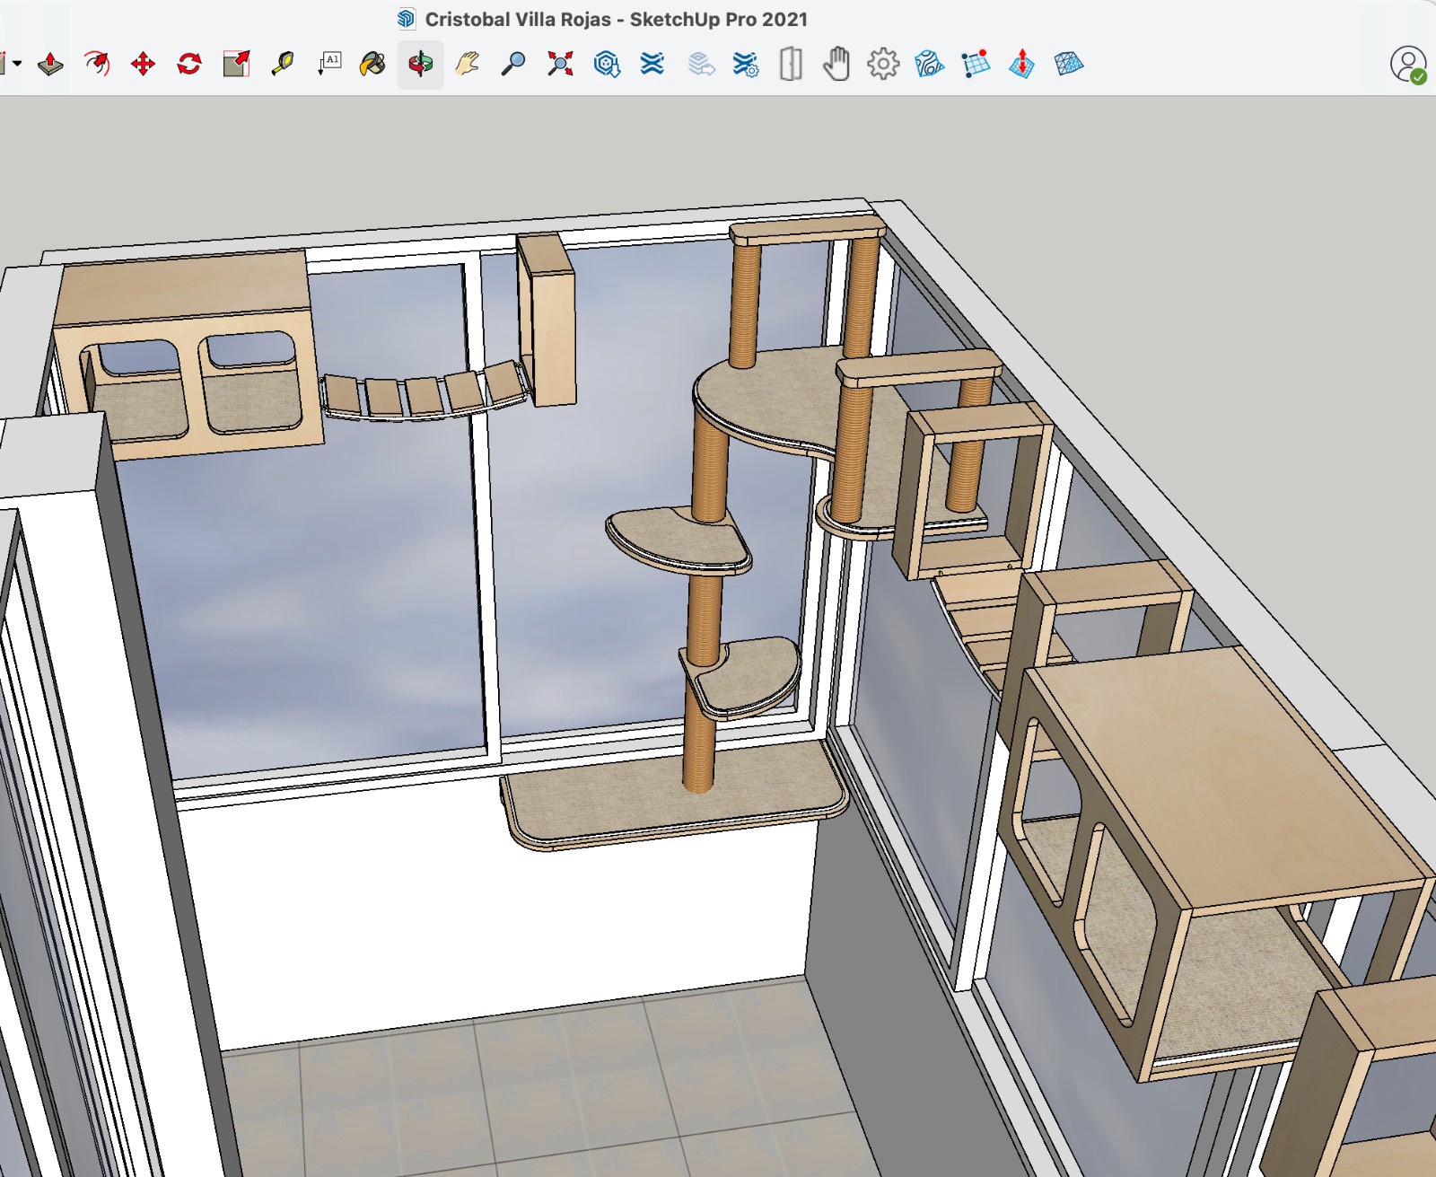1436x1177 pixels.
Task: Click the Send to LayOut icon
Action: point(701,64)
